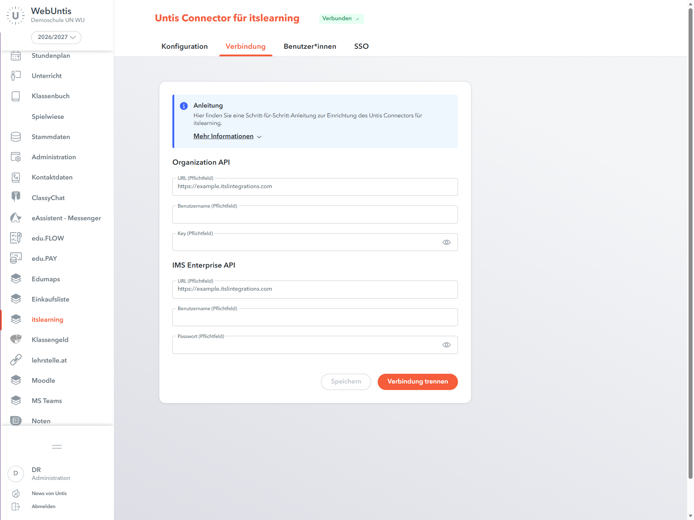Click the Verbindung trennen button
Screen dimensions: 694x520
click(x=417, y=382)
